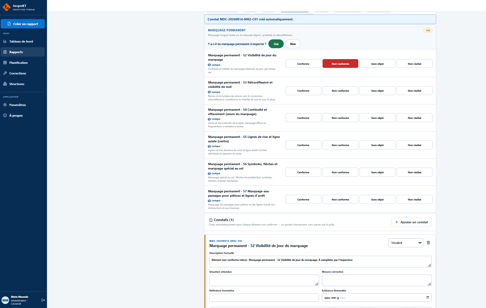Set item 53 Rétroréflexion to Non réalisé

[415, 91]
